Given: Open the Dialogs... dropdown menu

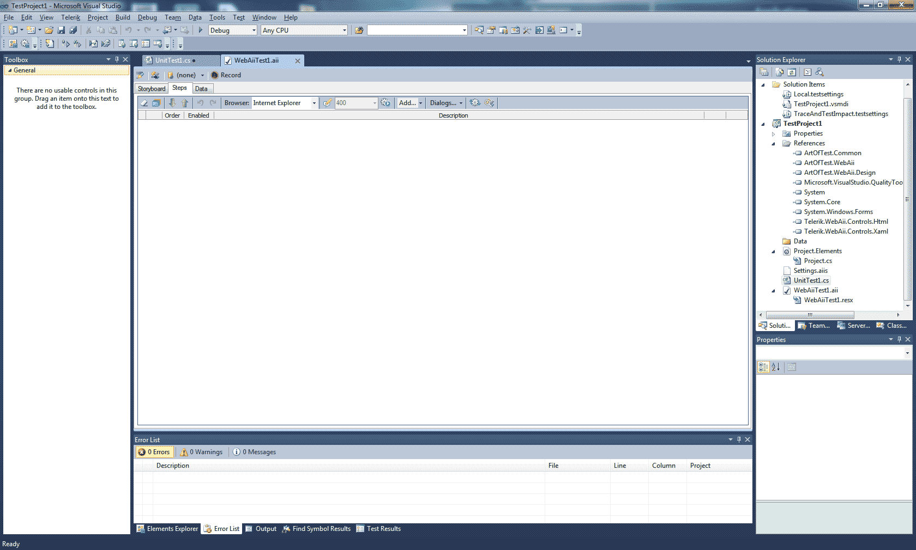Looking at the screenshot, I should [446, 103].
